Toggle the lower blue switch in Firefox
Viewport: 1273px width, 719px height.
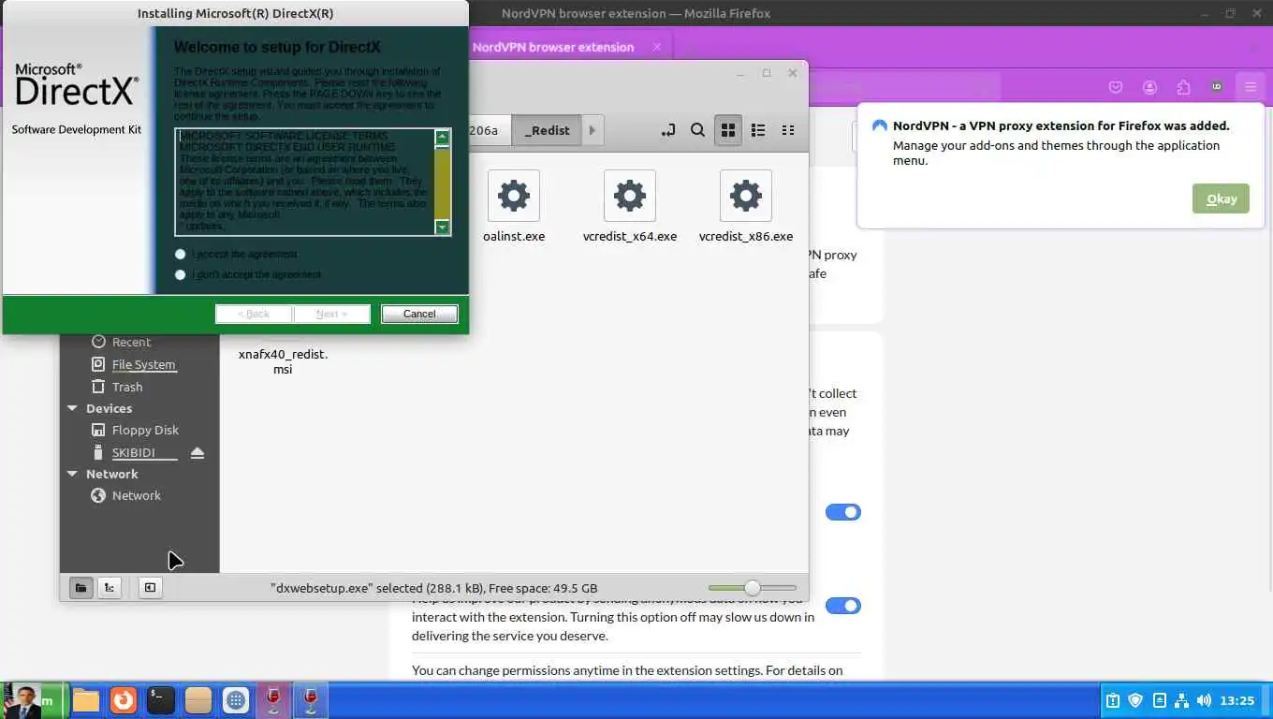coord(842,606)
